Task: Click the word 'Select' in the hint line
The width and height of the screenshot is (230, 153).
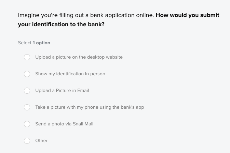Action: (x=25, y=43)
